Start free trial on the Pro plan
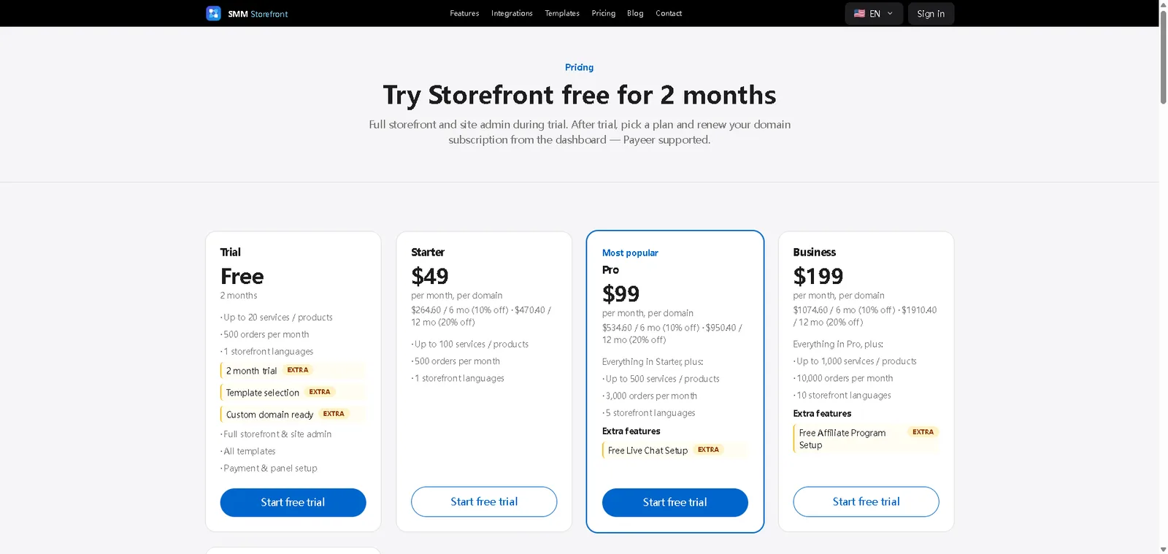The height and width of the screenshot is (554, 1168). tap(675, 502)
